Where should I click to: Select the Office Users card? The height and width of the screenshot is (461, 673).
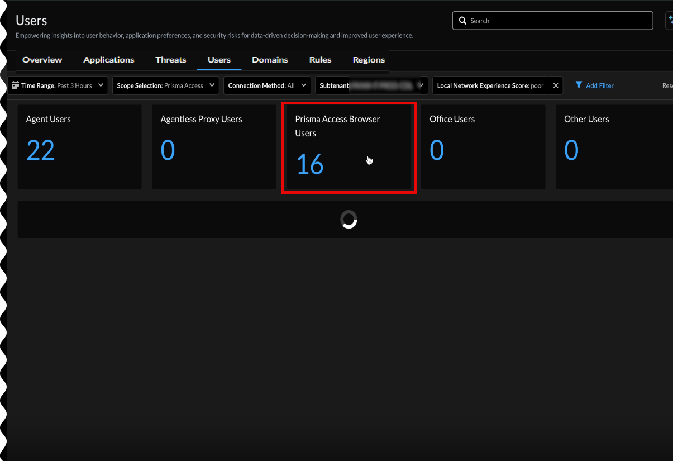coord(483,147)
